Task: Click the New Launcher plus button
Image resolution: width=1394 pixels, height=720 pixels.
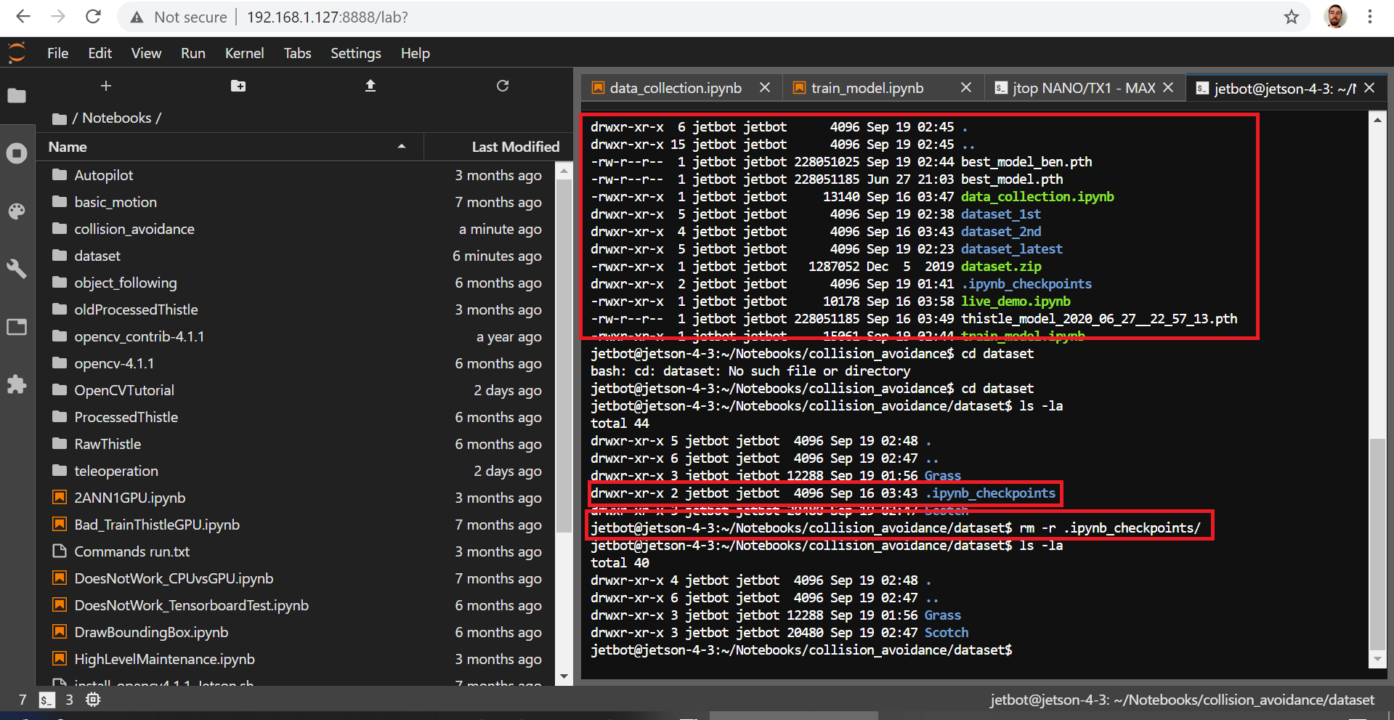Action: point(106,86)
